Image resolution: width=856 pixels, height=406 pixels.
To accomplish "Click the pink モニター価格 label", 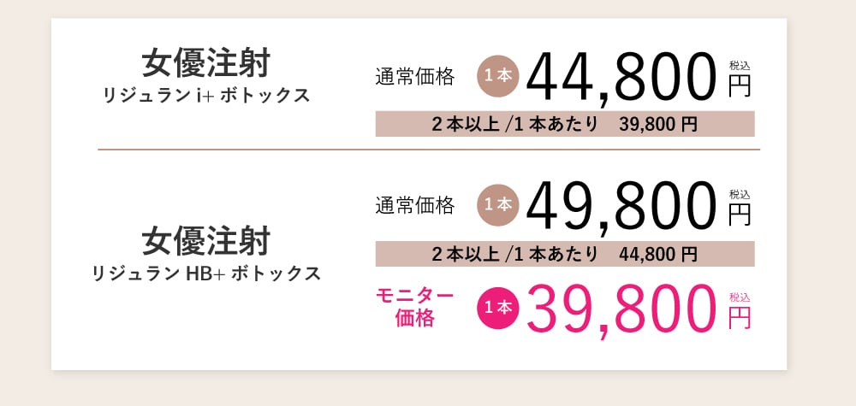I will pyautogui.click(x=415, y=308).
